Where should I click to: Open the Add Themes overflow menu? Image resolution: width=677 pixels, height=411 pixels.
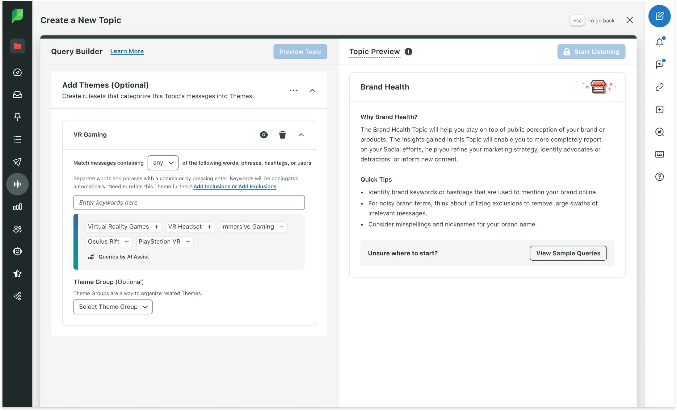[x=294, y=90]
